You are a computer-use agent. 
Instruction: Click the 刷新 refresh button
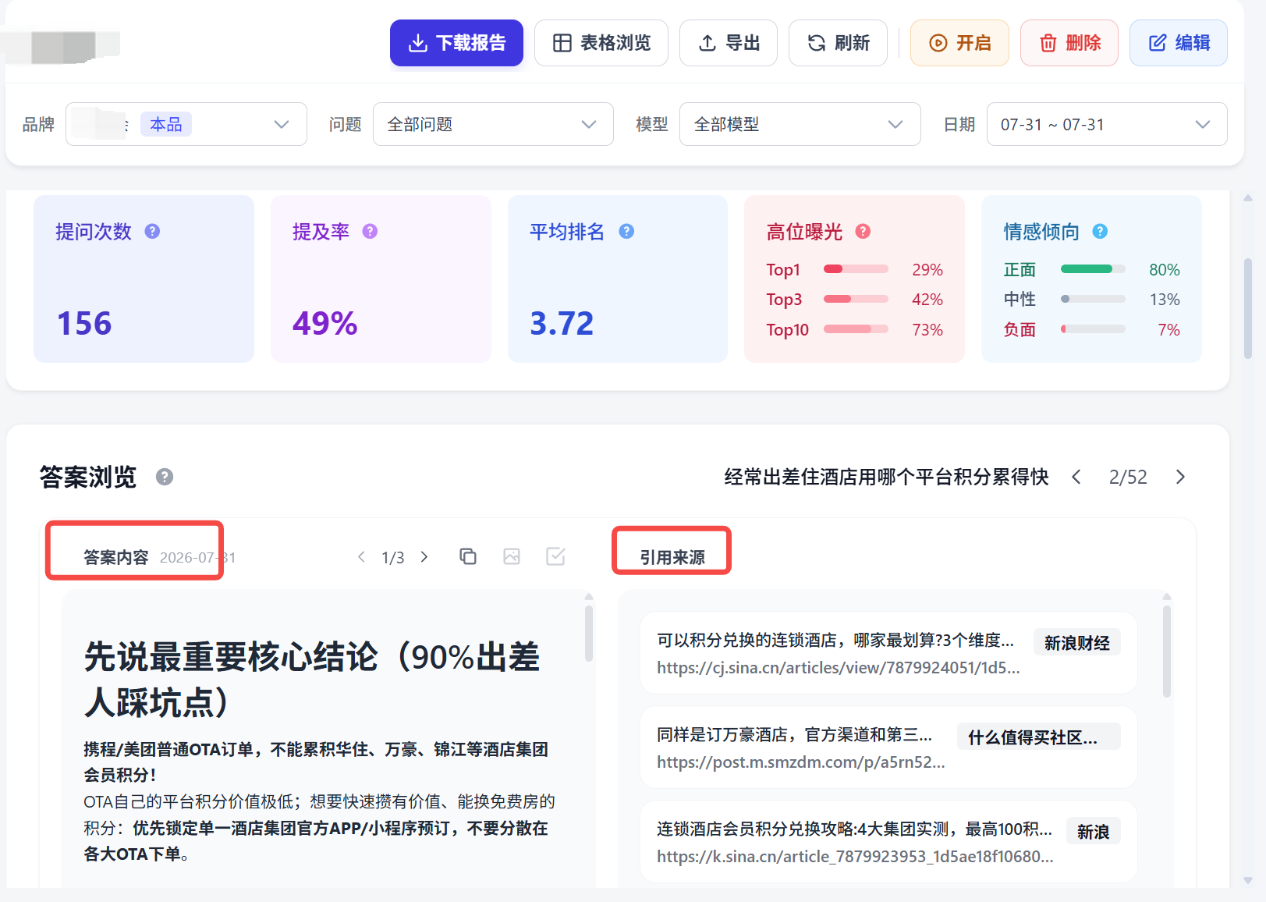[838, 43]
